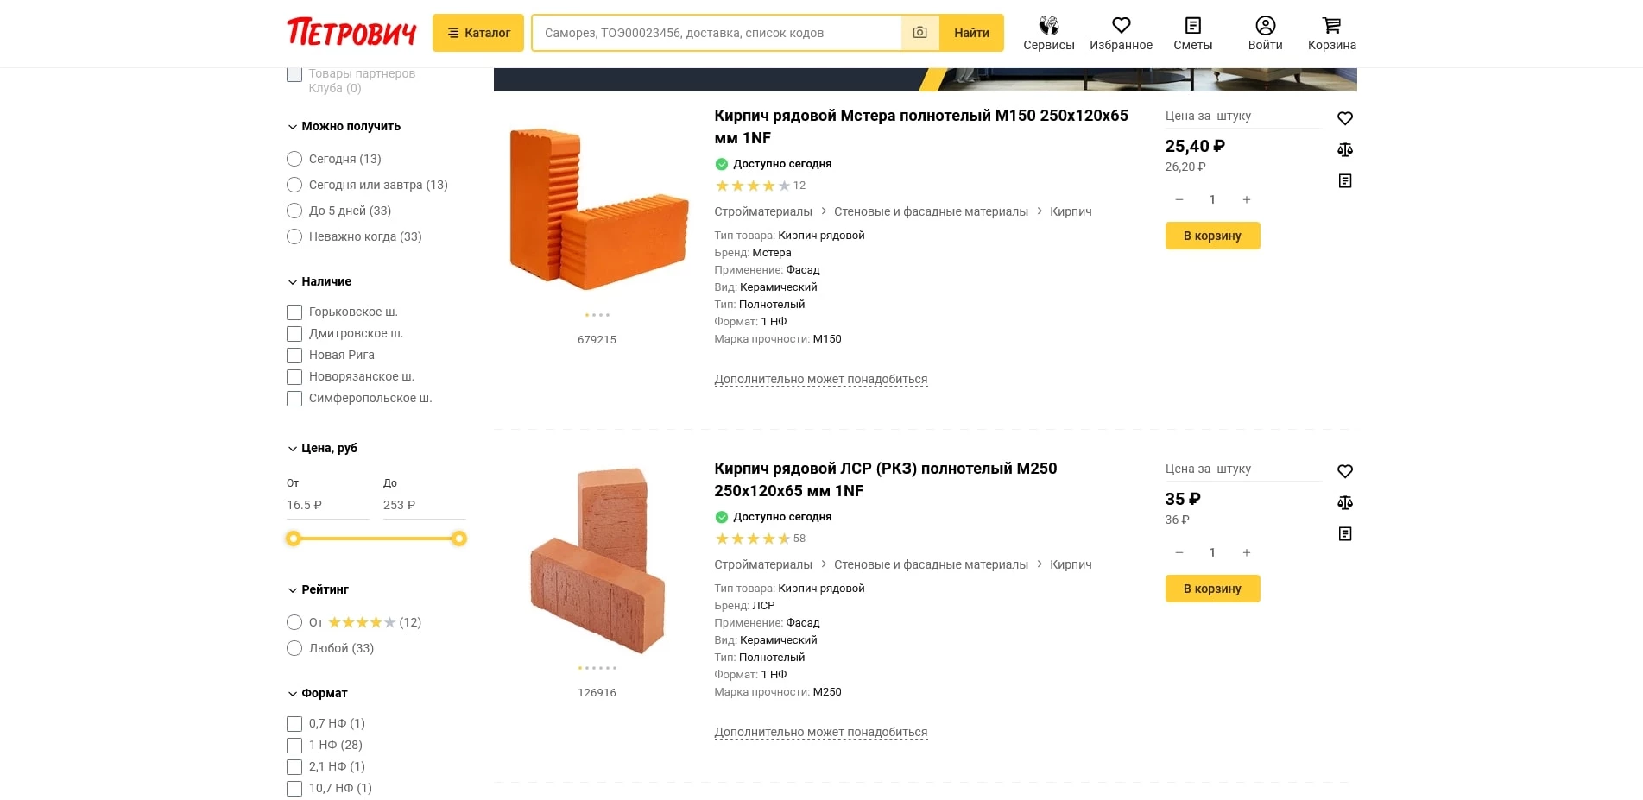Screen dimensions: 1643x800
Task: Open the Корзина cart icon
Action: tap(1331, 26)
